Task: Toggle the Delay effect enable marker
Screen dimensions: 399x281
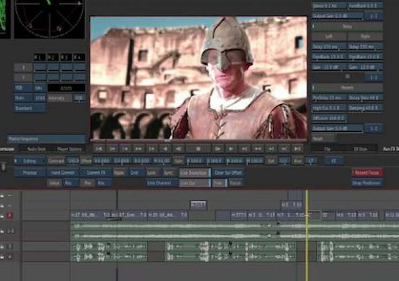Action: [314, 26]
